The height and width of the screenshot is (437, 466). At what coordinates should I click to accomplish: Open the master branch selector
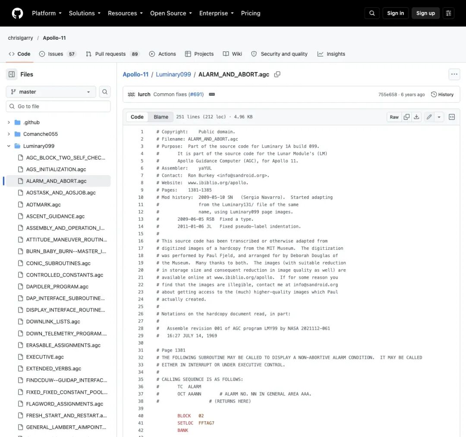pyautogui.click(x=51, y=92)
